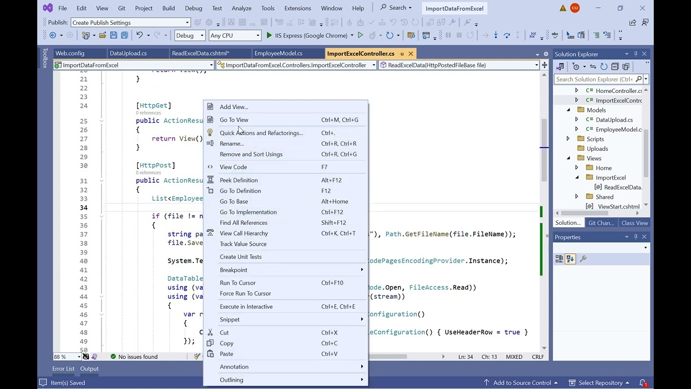Click the Visual Studio logo icon
This screenshot has width=691, height=389.
click(48, 8)
